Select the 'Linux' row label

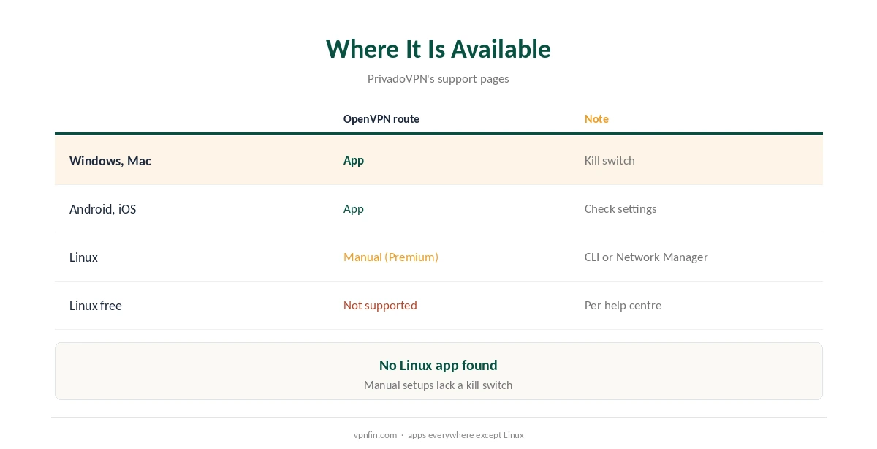[83, 257]
